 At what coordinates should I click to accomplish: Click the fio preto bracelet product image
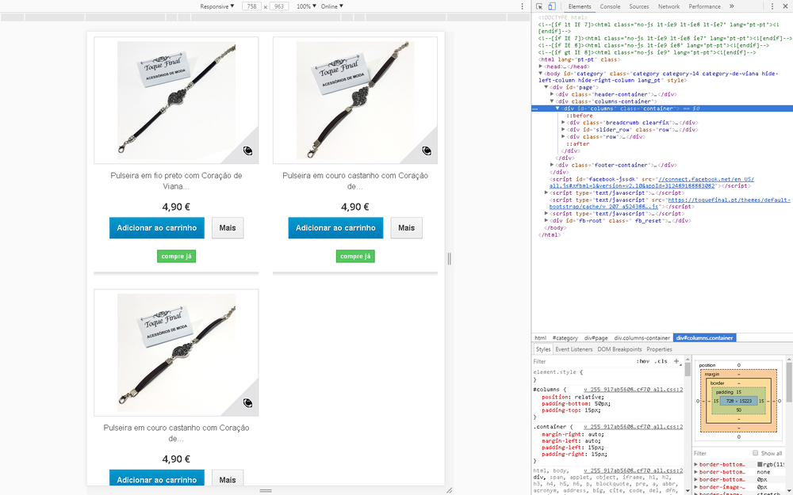pyautogui.click(x=176, y=100)
